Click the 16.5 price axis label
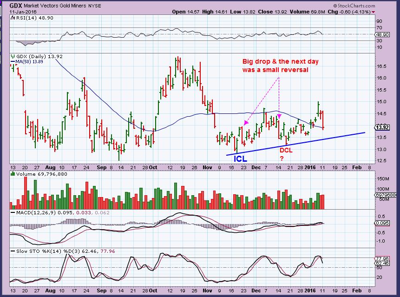Screen dimensions: 400x297 (x=381, y=66)
